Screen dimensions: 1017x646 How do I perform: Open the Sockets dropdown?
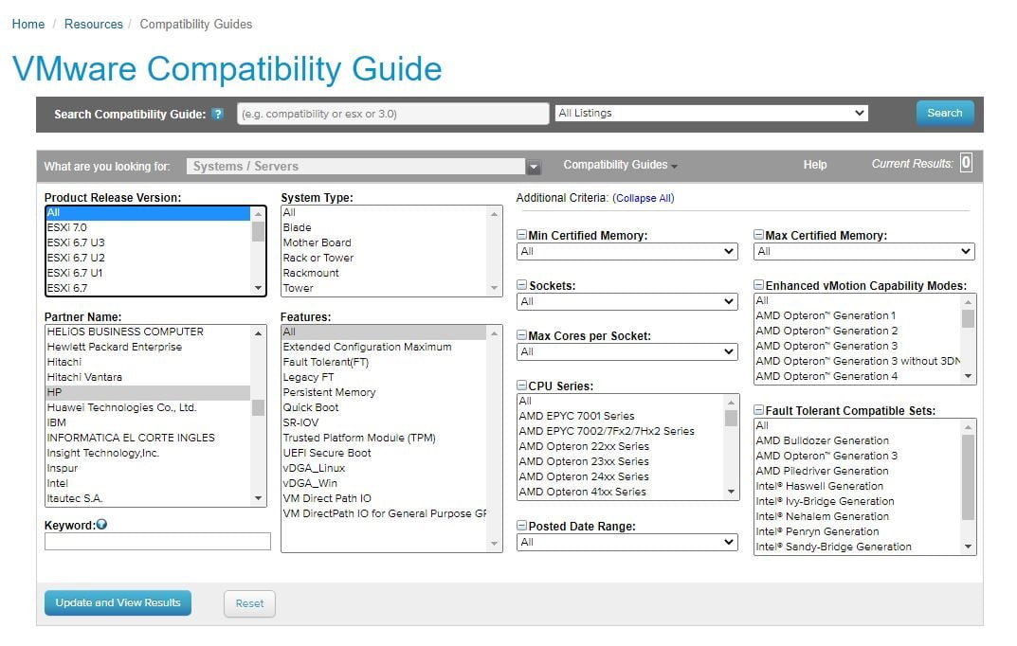tap(627, 301)
